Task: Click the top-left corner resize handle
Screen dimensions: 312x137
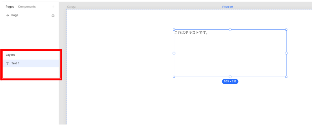Action: click(x=174, y=30)
